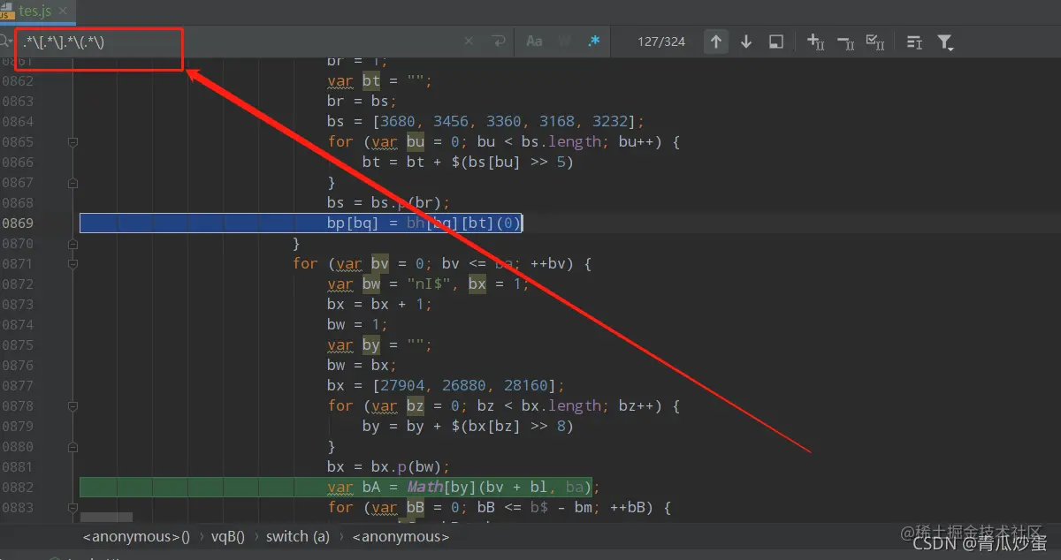The width and height of the screenshot is (1061, 560).
Task: Click the regex search input field
Action: point(239,42)
